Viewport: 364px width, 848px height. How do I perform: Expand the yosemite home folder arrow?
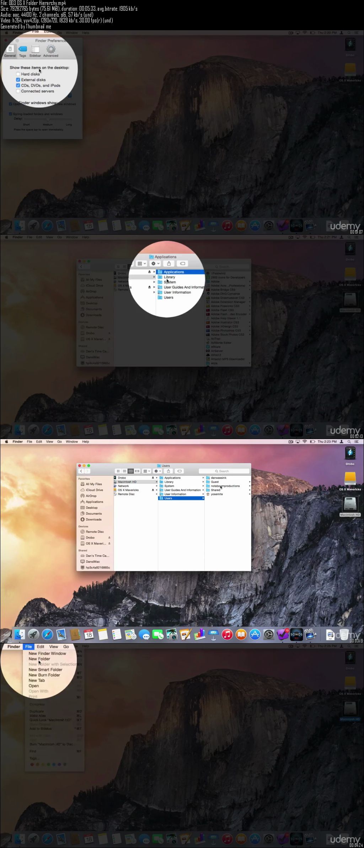click(x=250, y=494)
